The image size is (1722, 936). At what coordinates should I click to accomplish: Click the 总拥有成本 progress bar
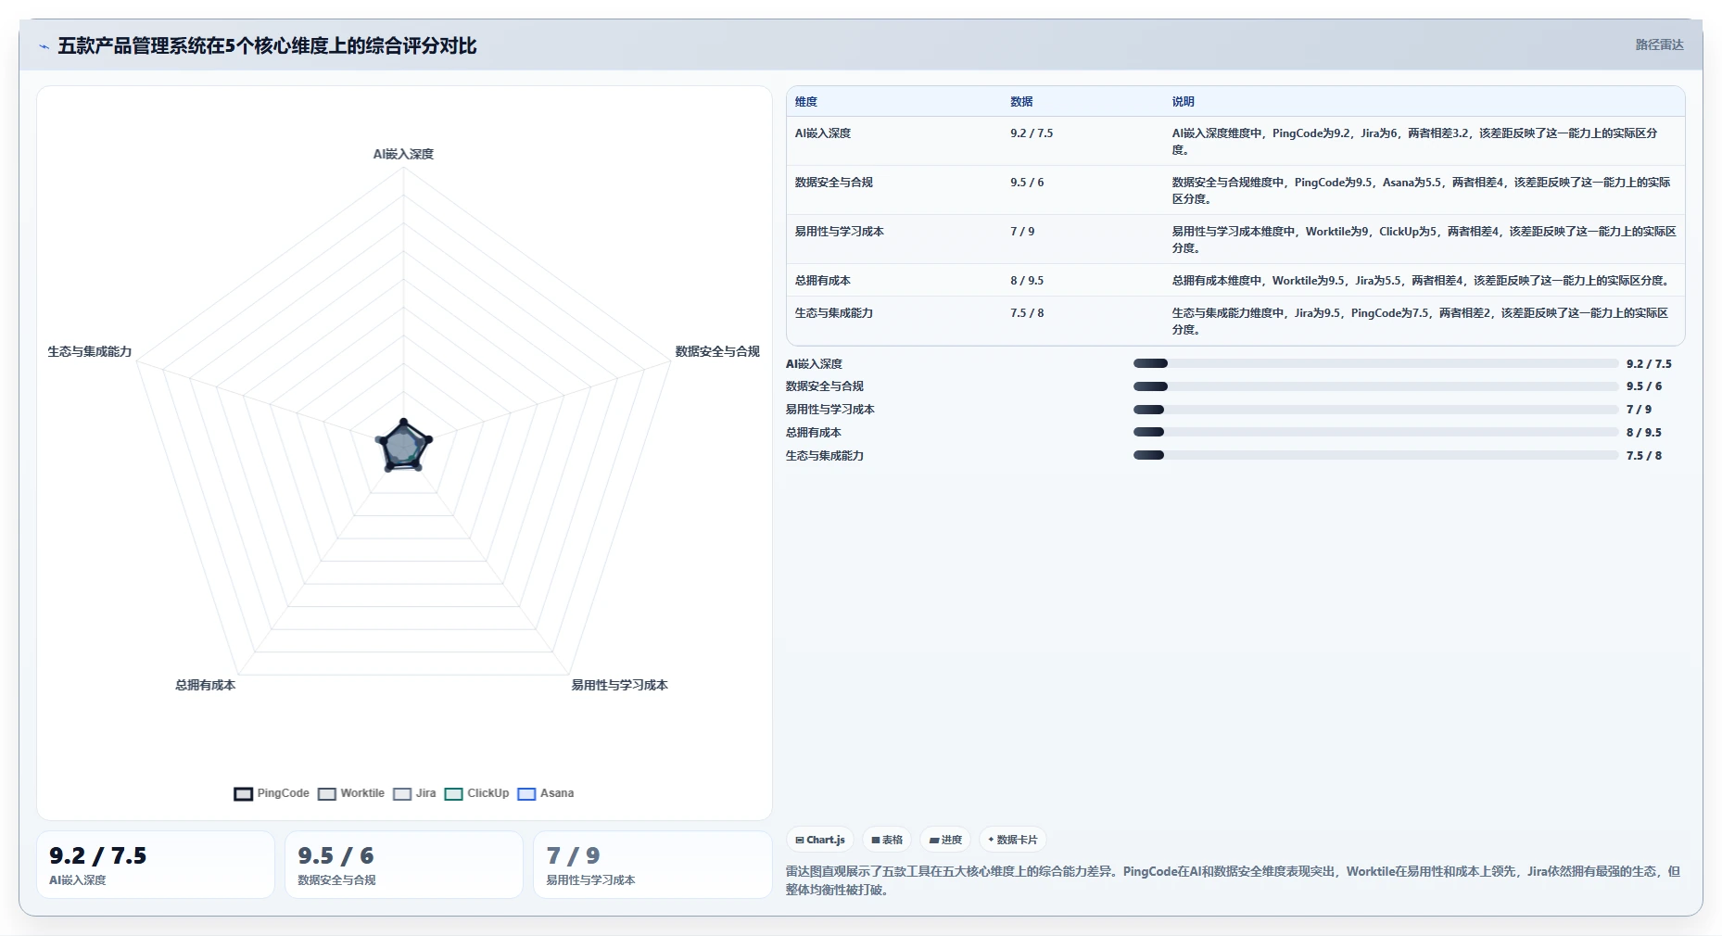click(x=1375, y=432)
